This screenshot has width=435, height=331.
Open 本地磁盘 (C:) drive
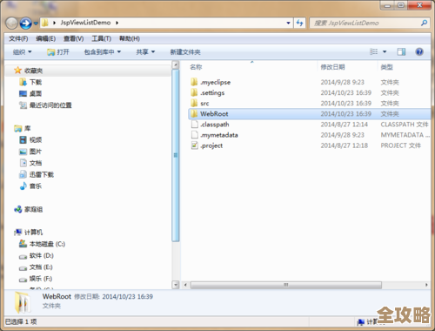[47, 244]
